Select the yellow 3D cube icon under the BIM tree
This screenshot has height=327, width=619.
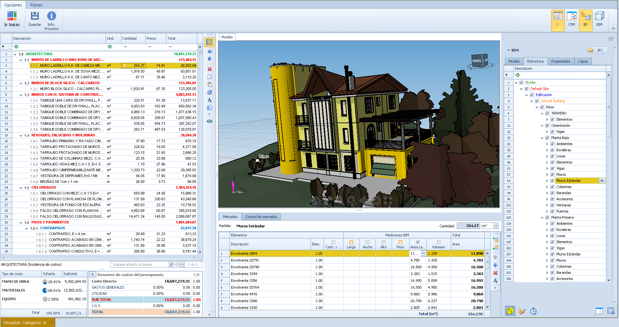coord(510,311)
